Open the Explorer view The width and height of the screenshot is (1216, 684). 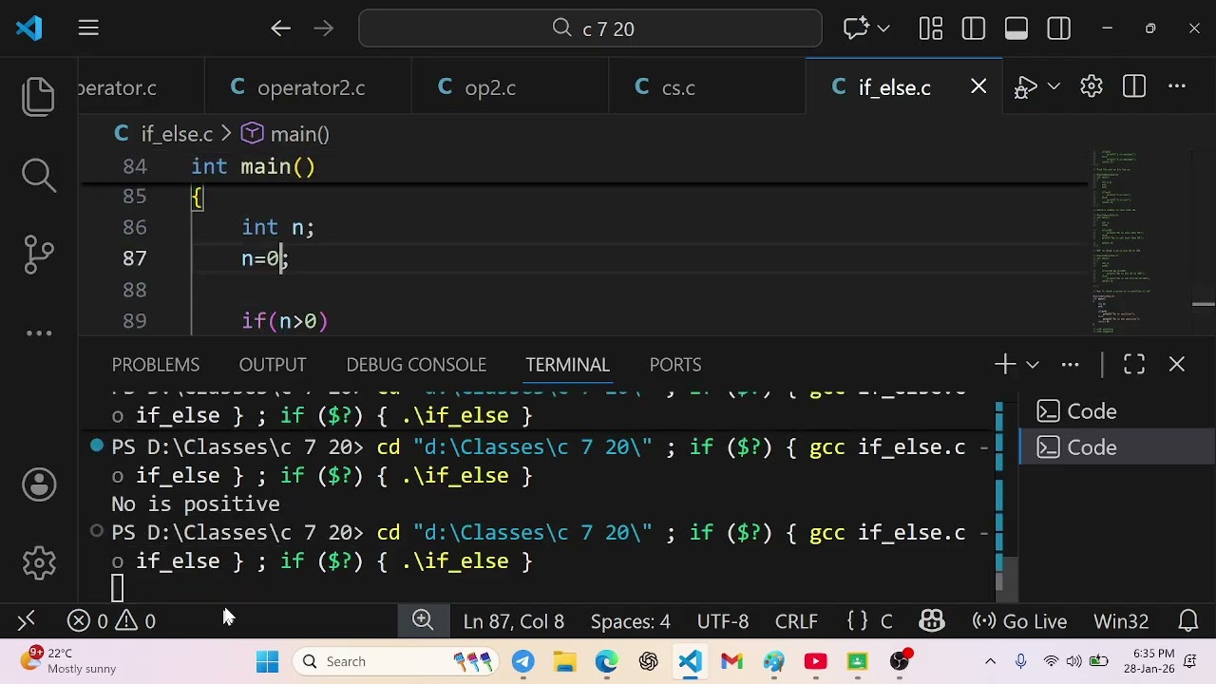(39, 97)
